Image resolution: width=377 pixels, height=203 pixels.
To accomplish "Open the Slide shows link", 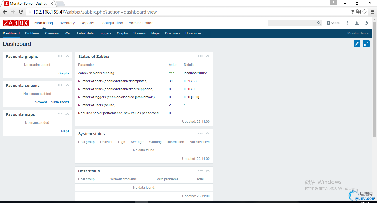I will [x=60, y=102].
